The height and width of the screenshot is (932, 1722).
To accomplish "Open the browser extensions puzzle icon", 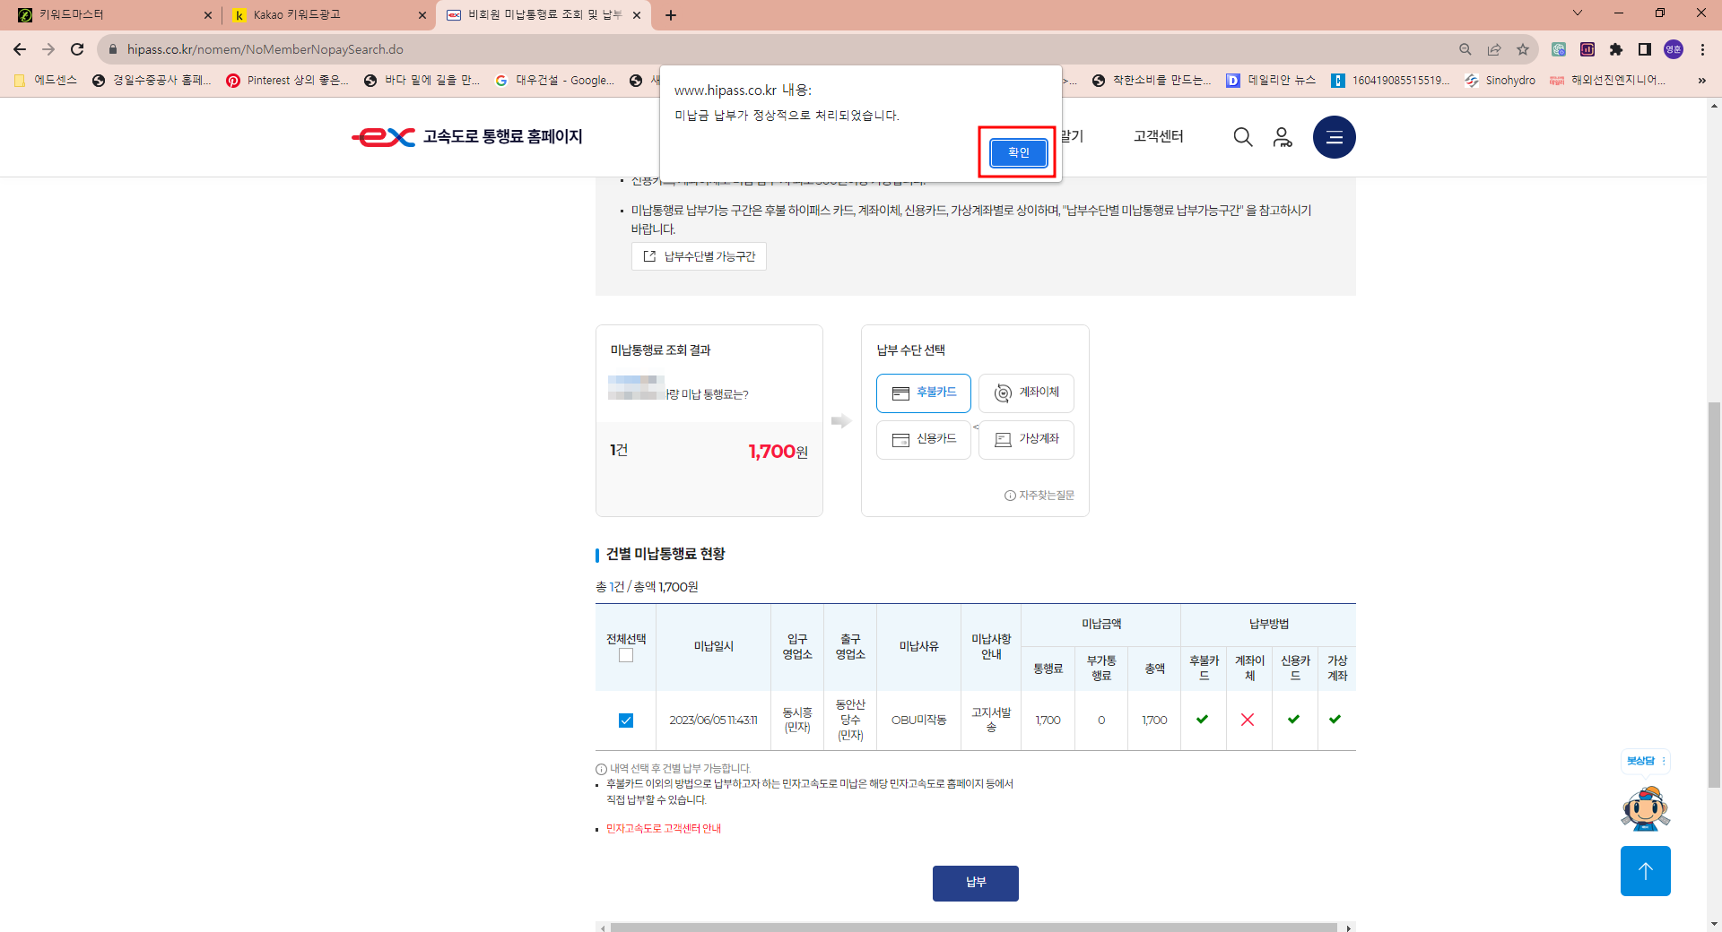I will (x=1616, y=49).
